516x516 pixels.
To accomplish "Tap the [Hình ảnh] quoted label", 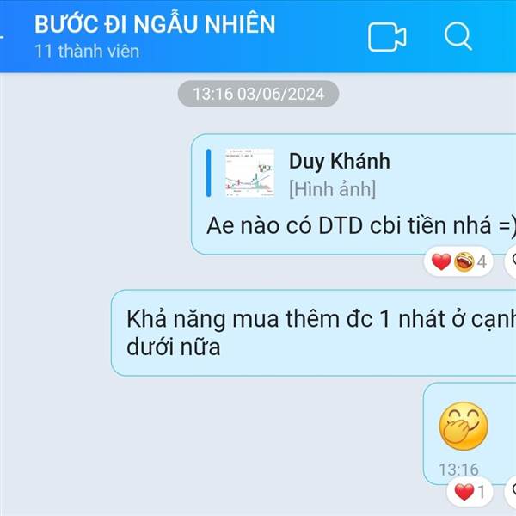I will tap(332, 189).
